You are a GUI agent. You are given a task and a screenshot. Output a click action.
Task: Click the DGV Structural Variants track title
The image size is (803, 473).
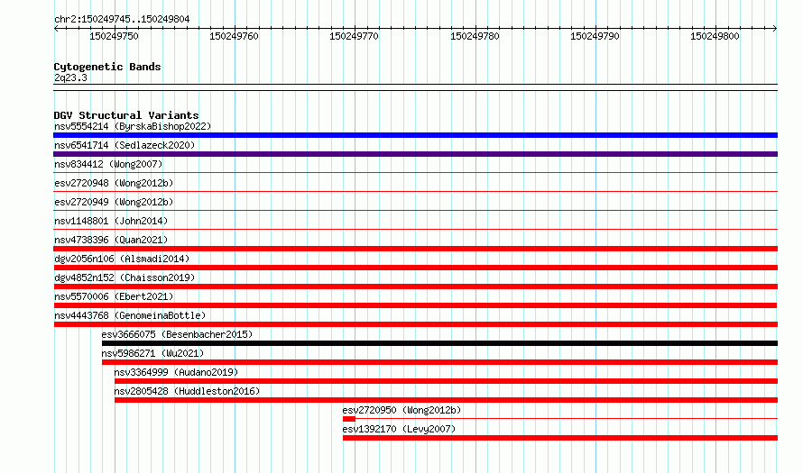(x=126, y=115)
